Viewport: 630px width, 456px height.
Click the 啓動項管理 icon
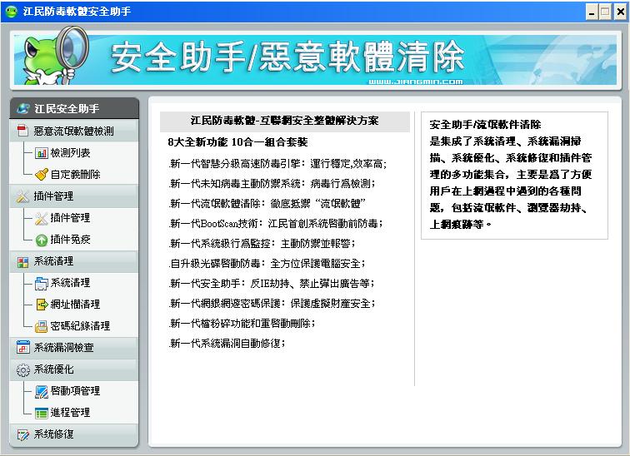[41, 391]
